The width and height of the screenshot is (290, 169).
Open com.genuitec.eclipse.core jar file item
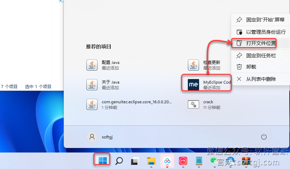(129, 104)
